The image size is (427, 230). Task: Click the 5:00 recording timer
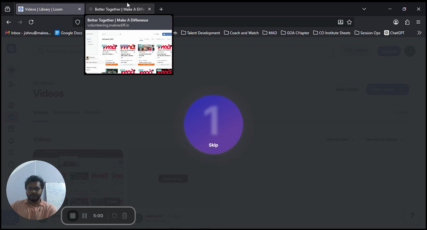pos(98,216)
